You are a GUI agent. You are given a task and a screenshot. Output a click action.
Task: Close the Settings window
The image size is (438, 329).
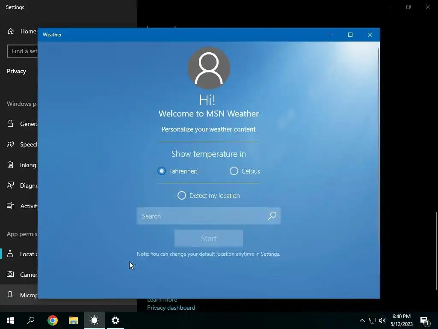[x=428, y=7]
